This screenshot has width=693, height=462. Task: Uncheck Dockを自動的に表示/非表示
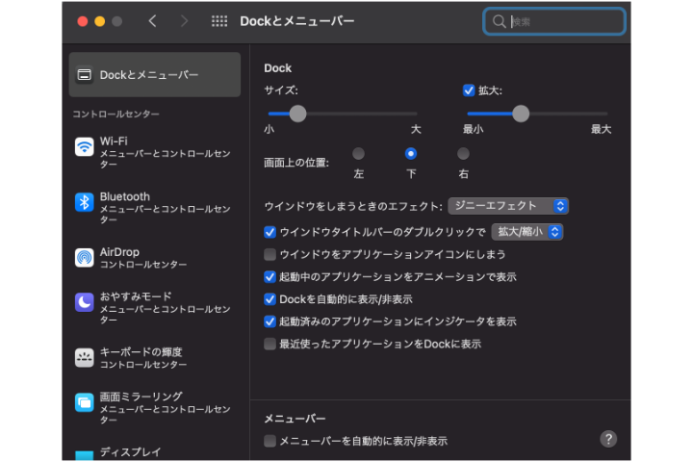pos(269,299)
